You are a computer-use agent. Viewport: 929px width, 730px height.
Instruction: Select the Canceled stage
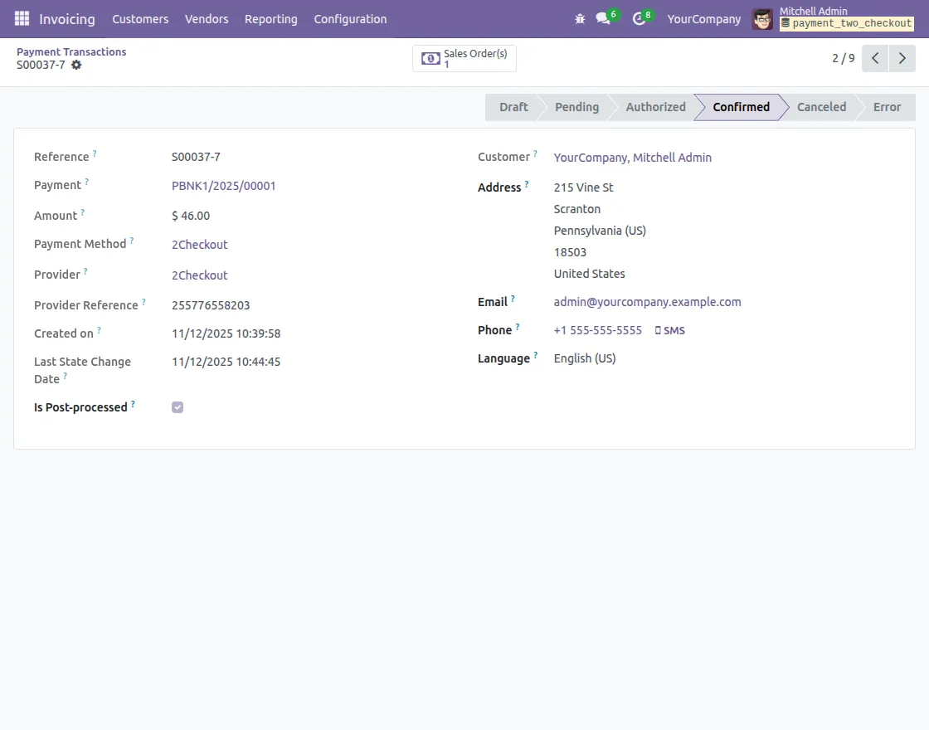(820, 106)
